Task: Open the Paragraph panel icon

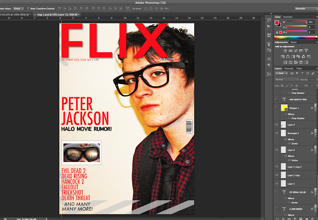Action: click(x=269, y=65)
